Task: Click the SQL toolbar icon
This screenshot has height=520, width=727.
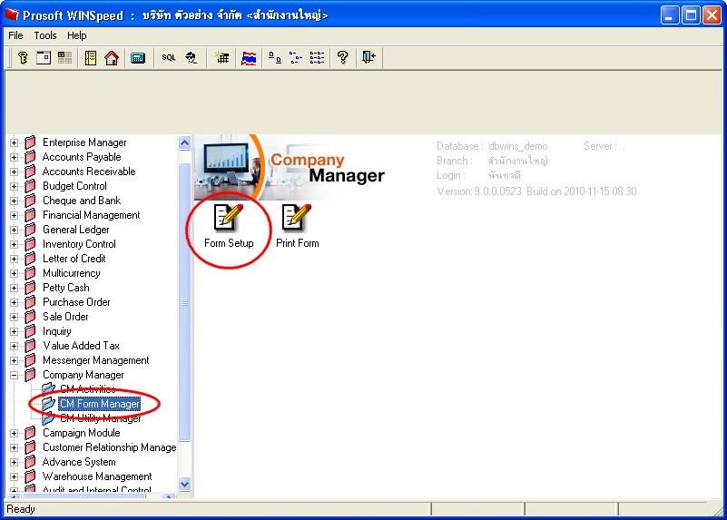Action: pos(168,57)
